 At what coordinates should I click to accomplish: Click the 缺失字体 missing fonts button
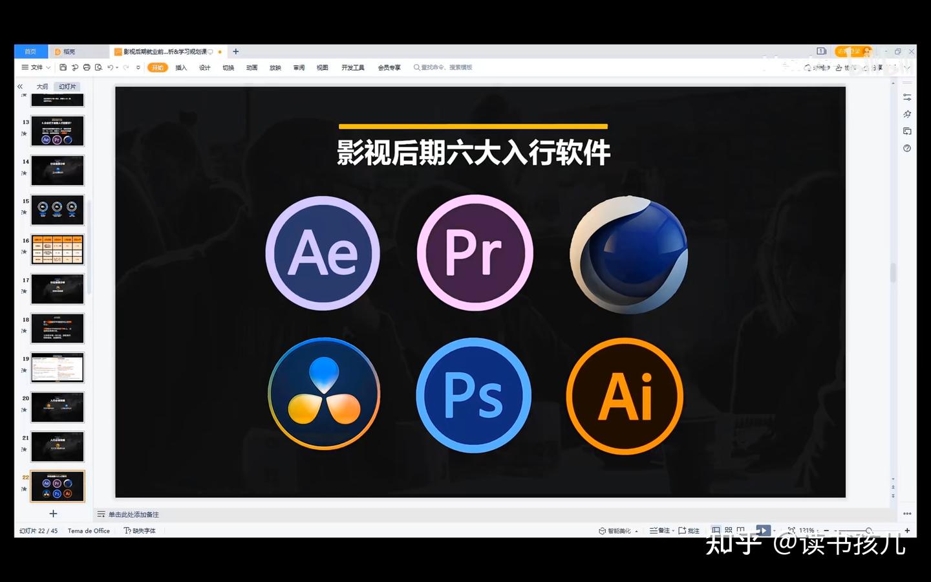coord(142,530)
